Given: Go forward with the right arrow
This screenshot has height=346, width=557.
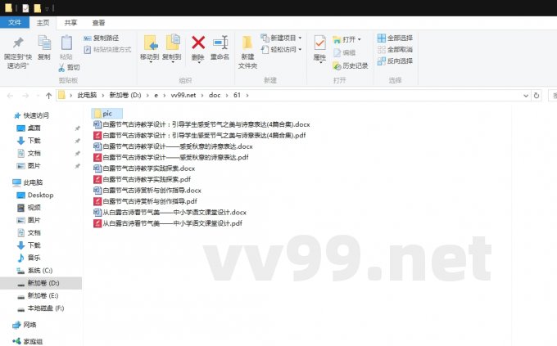Looking at the screenshot, I should [25, 96].
